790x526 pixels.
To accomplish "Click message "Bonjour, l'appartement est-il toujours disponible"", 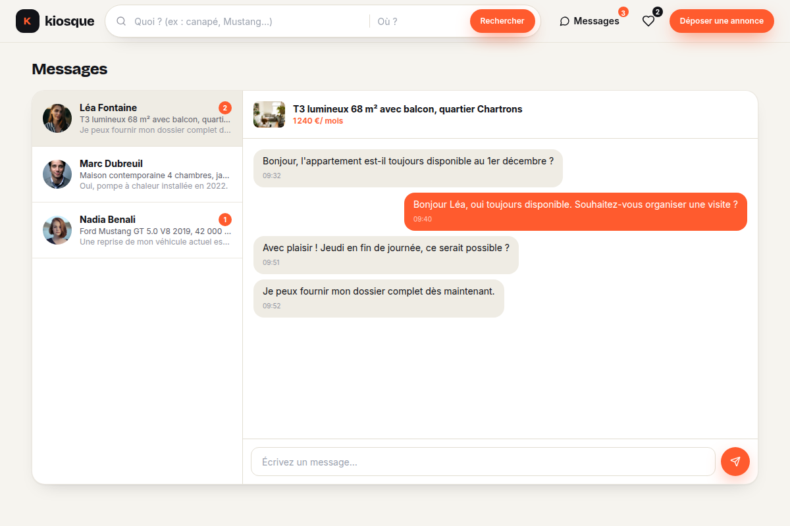I will click(408, 168).
